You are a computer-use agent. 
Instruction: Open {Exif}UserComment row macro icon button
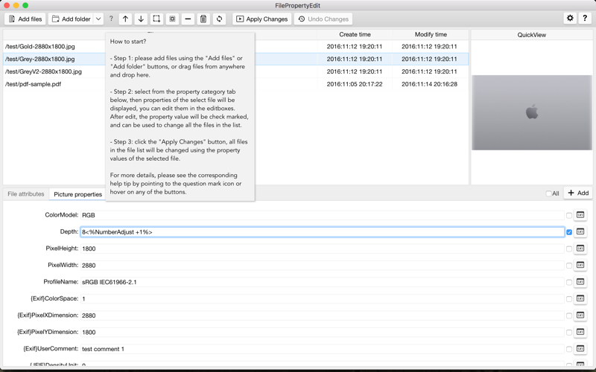[580, 348]
